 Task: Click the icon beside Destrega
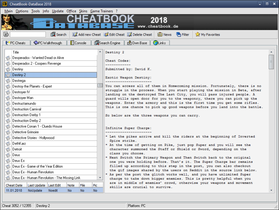tap(8, 81)
